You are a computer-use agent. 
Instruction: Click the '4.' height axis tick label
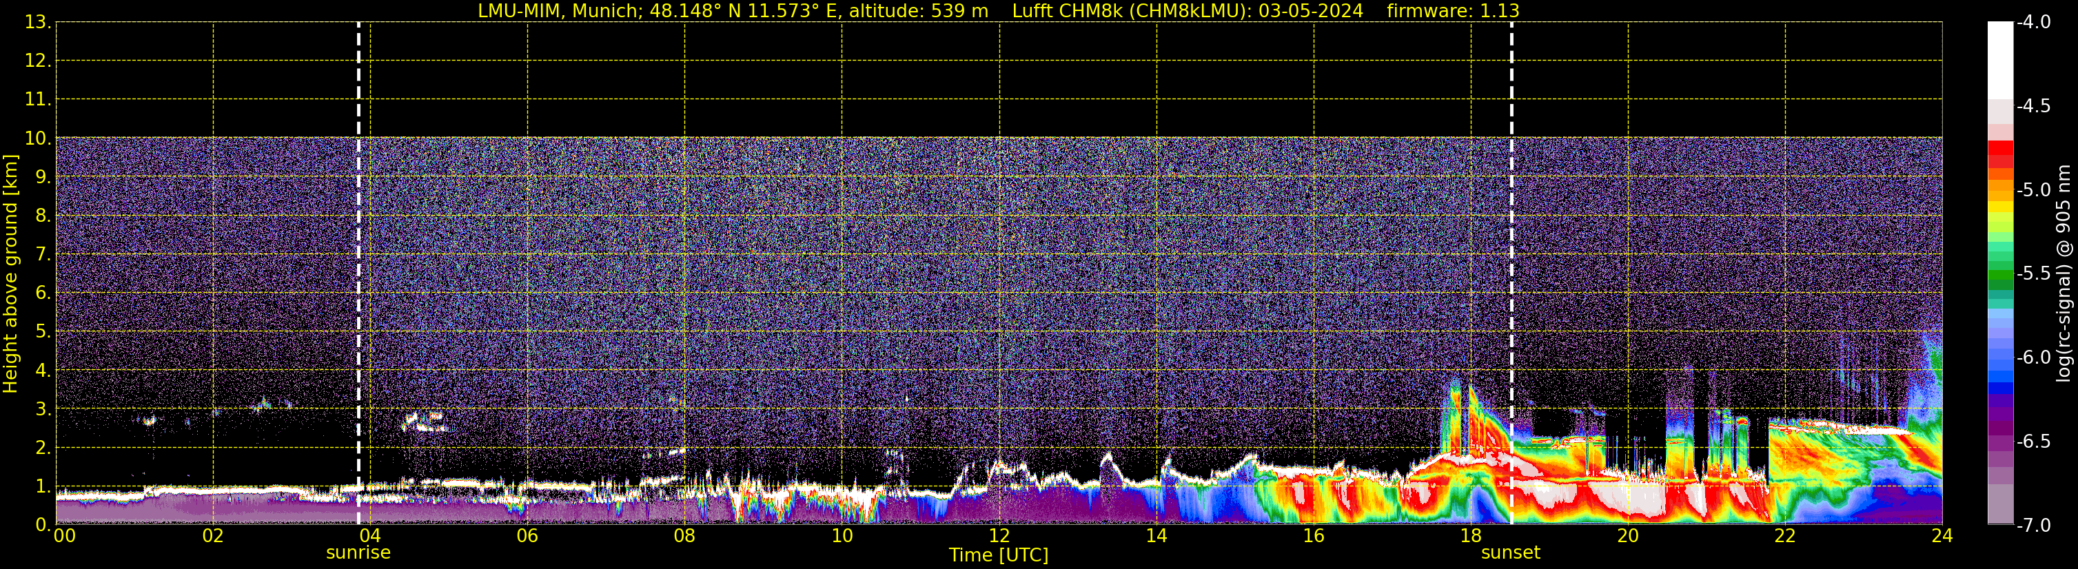coord(43,371)
